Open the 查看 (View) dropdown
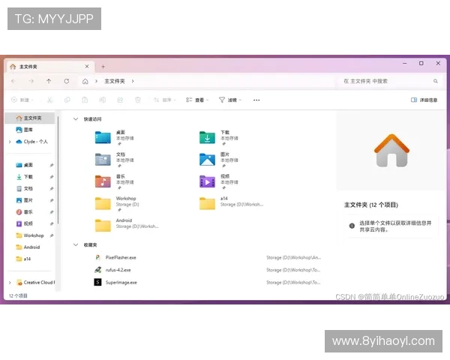The image size is (450, 360). [x=197, y=100]
